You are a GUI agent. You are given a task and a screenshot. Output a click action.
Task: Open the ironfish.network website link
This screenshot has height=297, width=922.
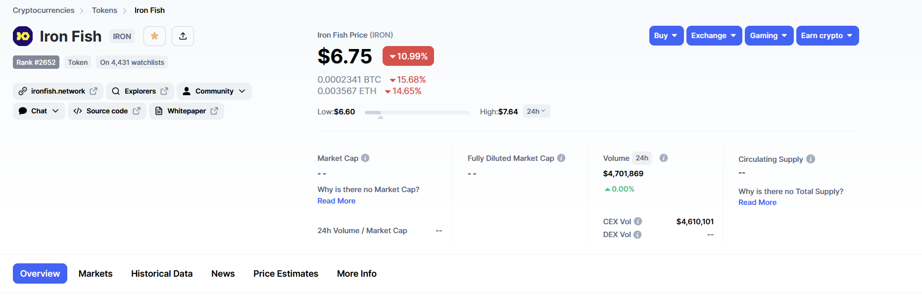click(58, 91)
